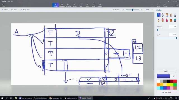Choose the dark red color swatch
179x100 pixels.
[172, 81]
